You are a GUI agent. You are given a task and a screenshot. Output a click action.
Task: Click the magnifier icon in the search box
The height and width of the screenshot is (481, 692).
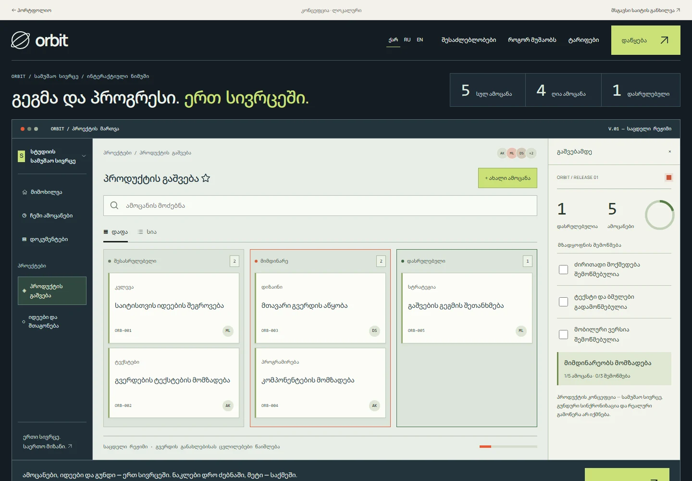[114, 205]
